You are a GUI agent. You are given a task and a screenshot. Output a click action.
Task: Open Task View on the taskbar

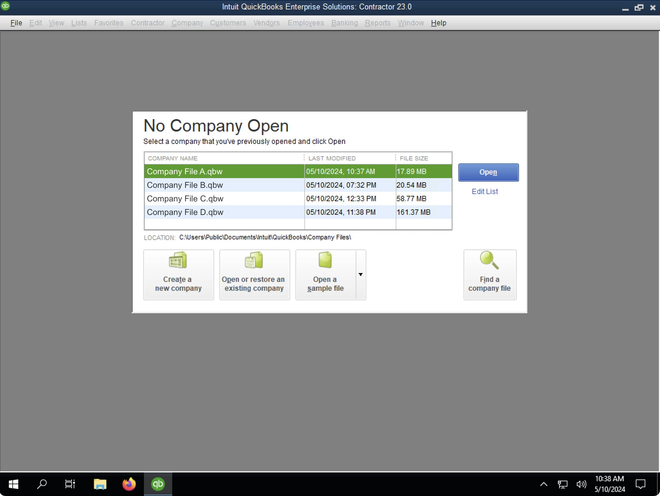[70, 484]
